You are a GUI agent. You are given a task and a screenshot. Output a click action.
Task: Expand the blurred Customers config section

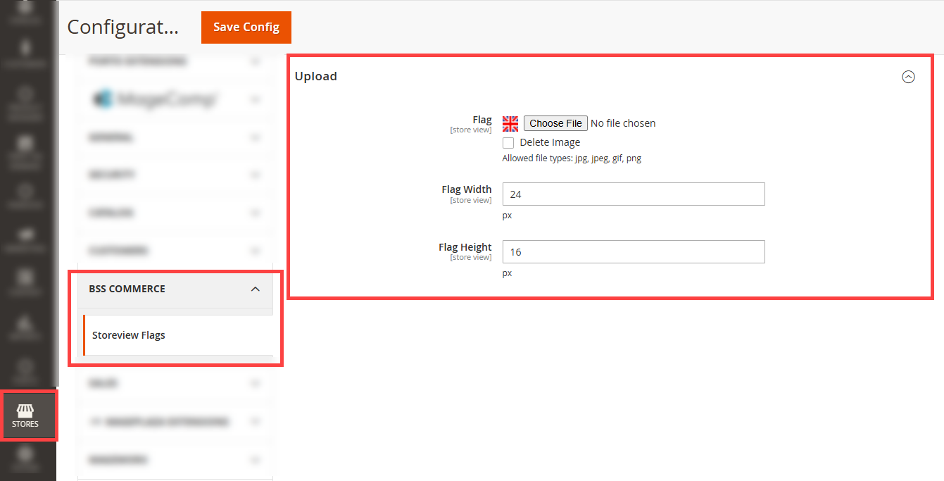coord(175,251)
